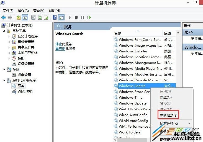
Task: Click the Start service play icon
Action: tap(70, 17)
